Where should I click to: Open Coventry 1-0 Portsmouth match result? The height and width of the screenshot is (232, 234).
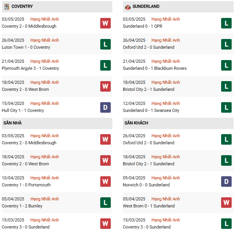(x=26, y=185)
